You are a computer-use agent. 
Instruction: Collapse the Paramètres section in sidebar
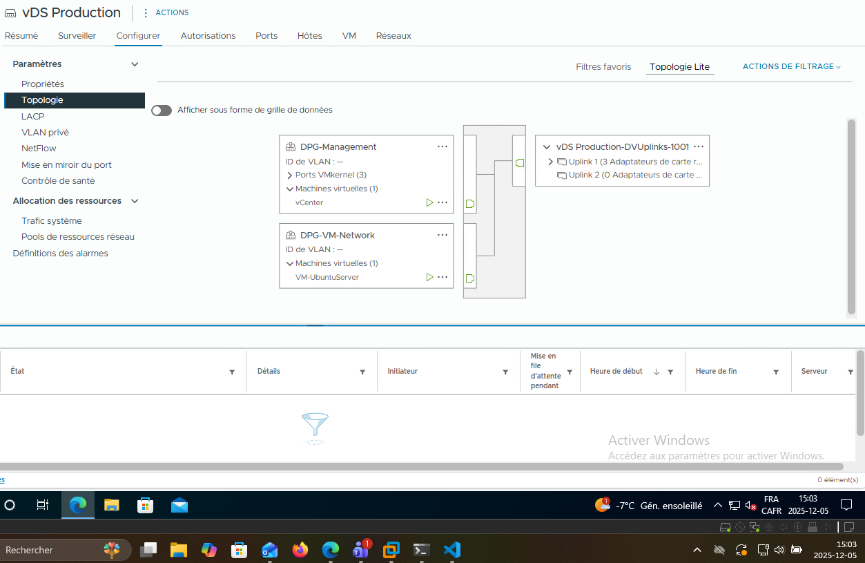[x=135, y=64]
